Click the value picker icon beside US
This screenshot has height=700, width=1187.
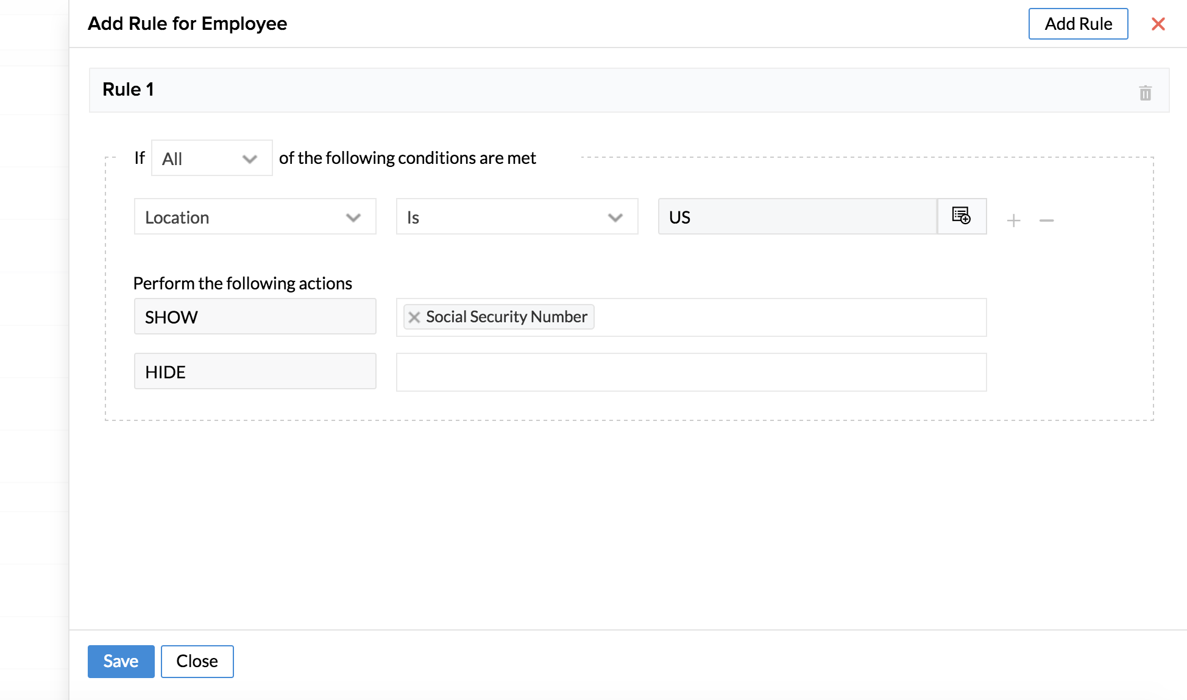[x=961, y=216]
